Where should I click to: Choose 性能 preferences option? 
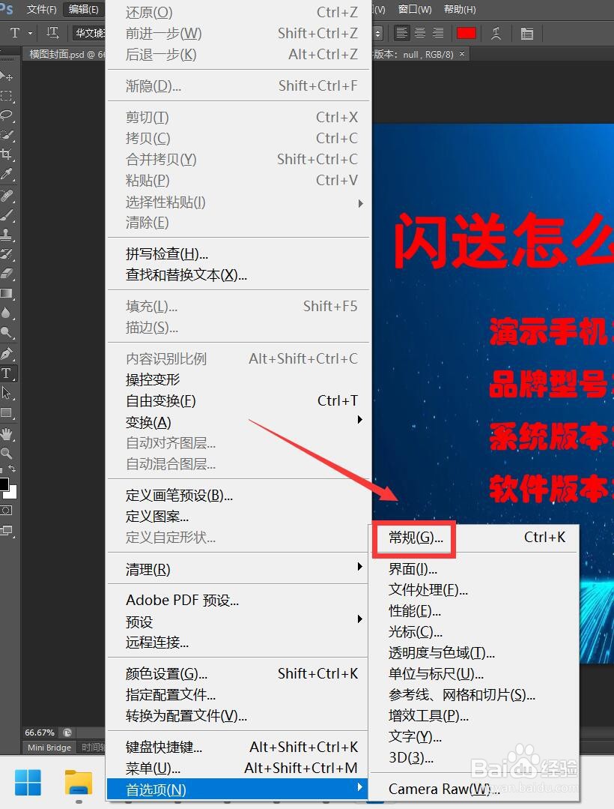414,611
